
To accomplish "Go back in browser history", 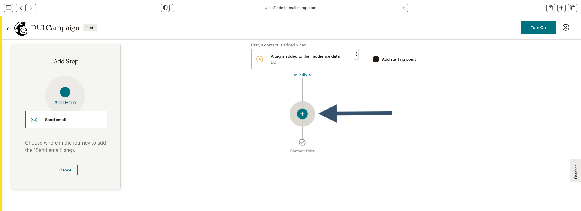I will pyautogui.click(x=21, y=8).
